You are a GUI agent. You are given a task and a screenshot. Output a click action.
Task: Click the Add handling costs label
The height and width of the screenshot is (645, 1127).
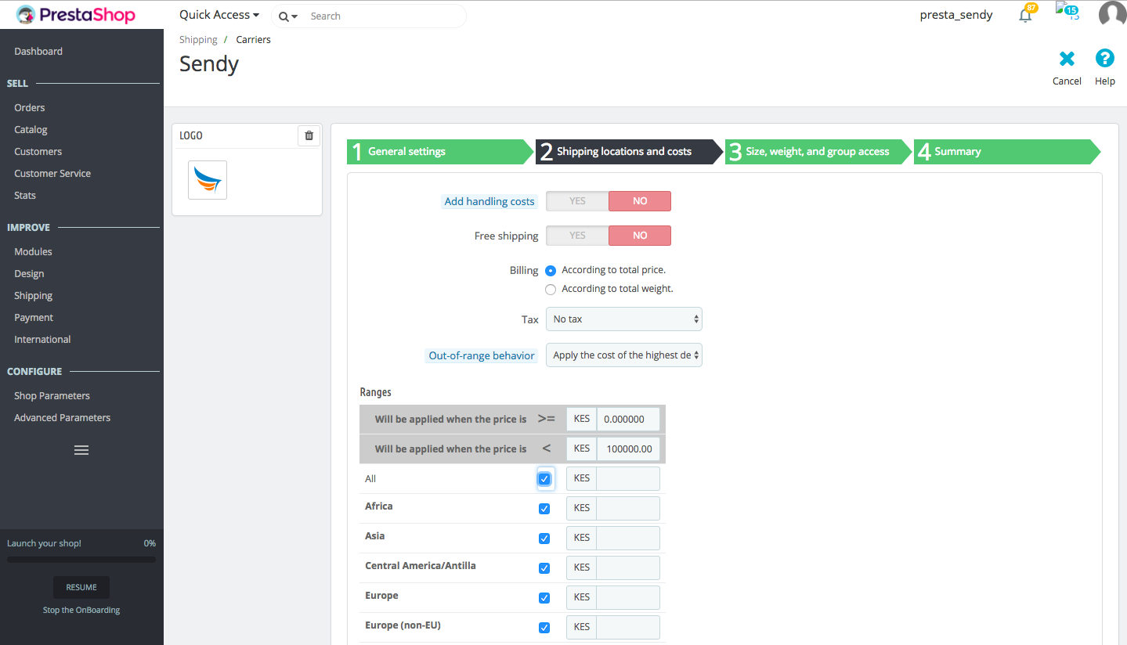[x=489, y=201]
